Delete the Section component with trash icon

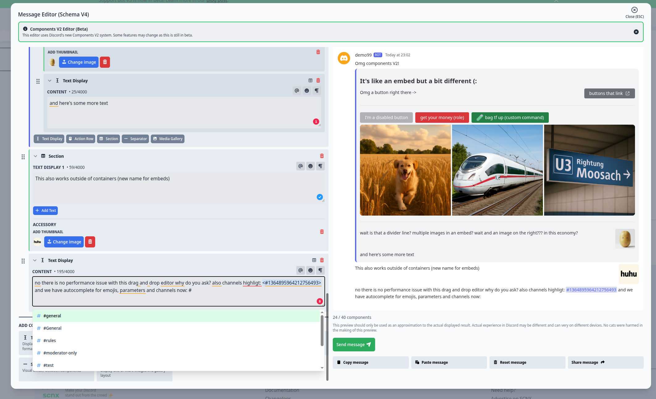coord(322,156)
